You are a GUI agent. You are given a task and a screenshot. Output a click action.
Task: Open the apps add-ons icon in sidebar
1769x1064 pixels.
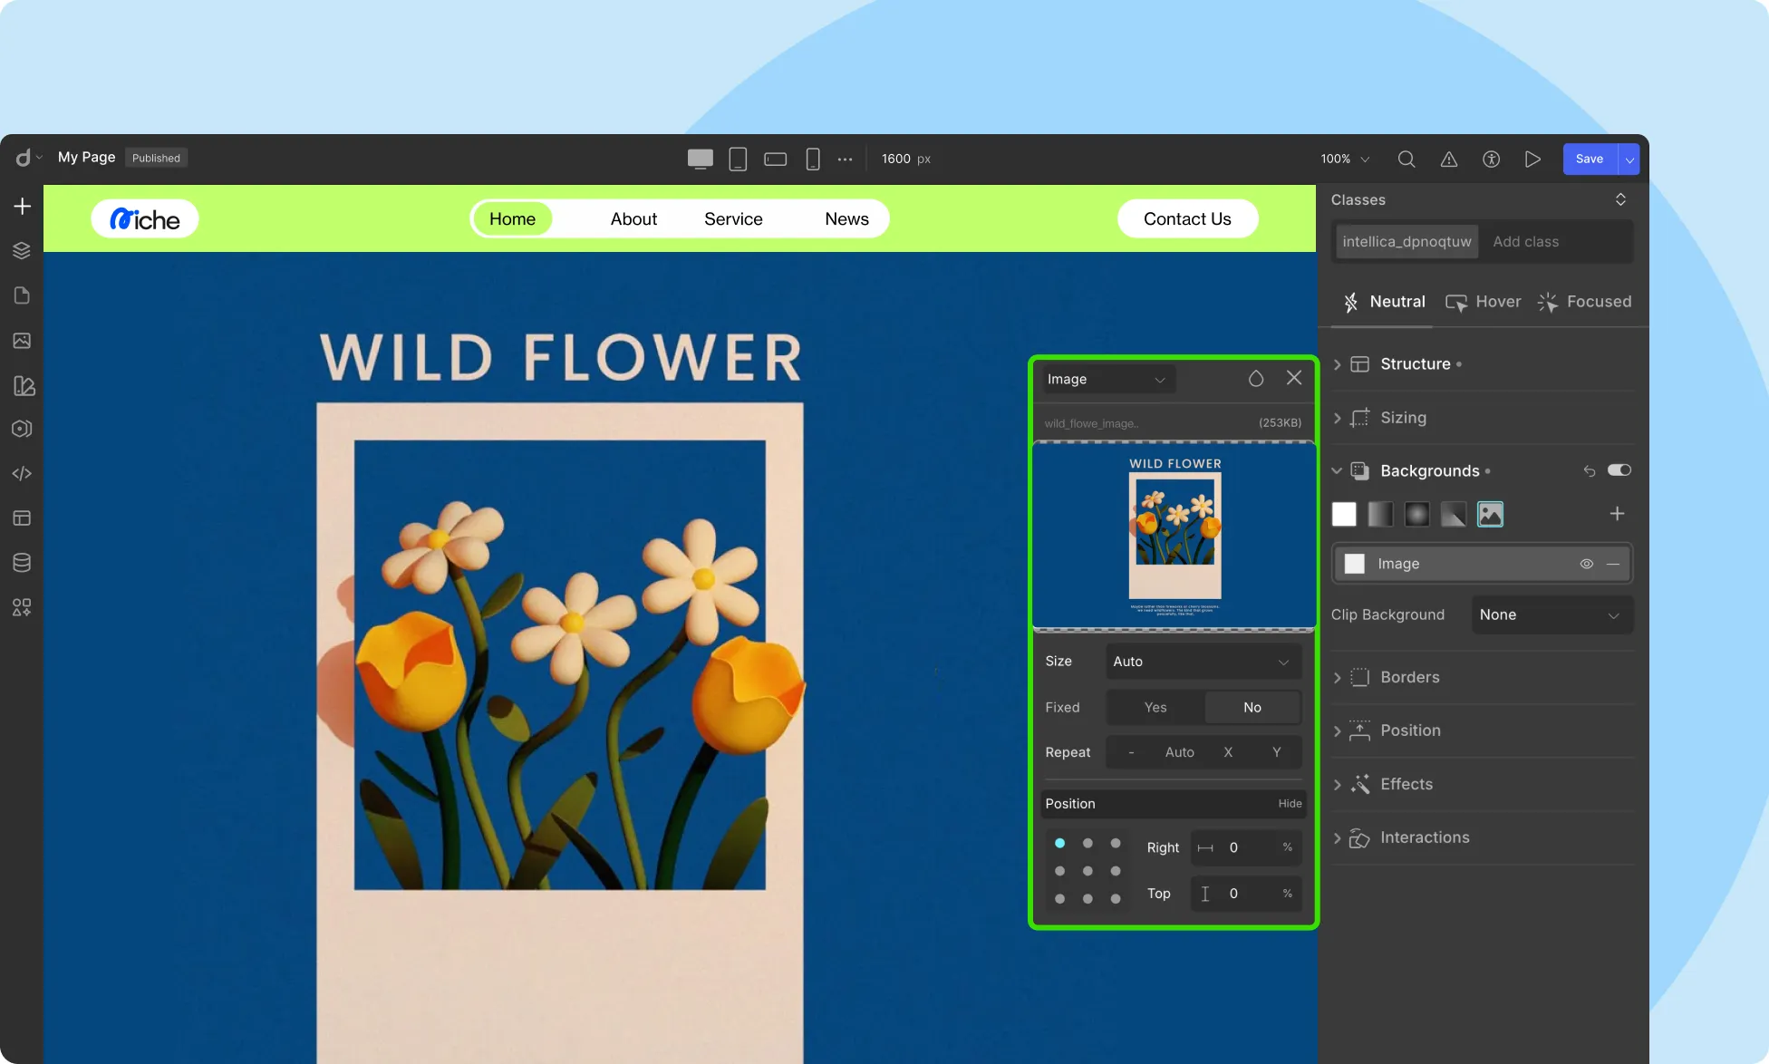tap(23, 607)
